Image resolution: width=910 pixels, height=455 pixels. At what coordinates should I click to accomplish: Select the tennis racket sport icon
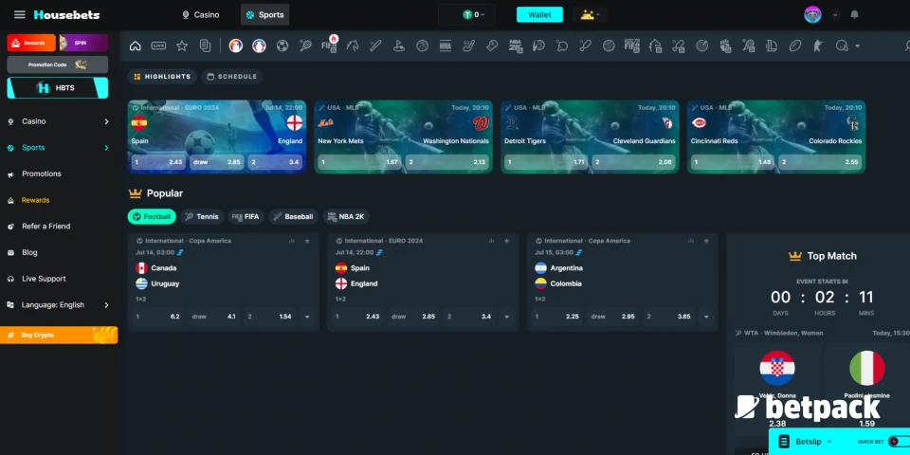tap(306, 45)
